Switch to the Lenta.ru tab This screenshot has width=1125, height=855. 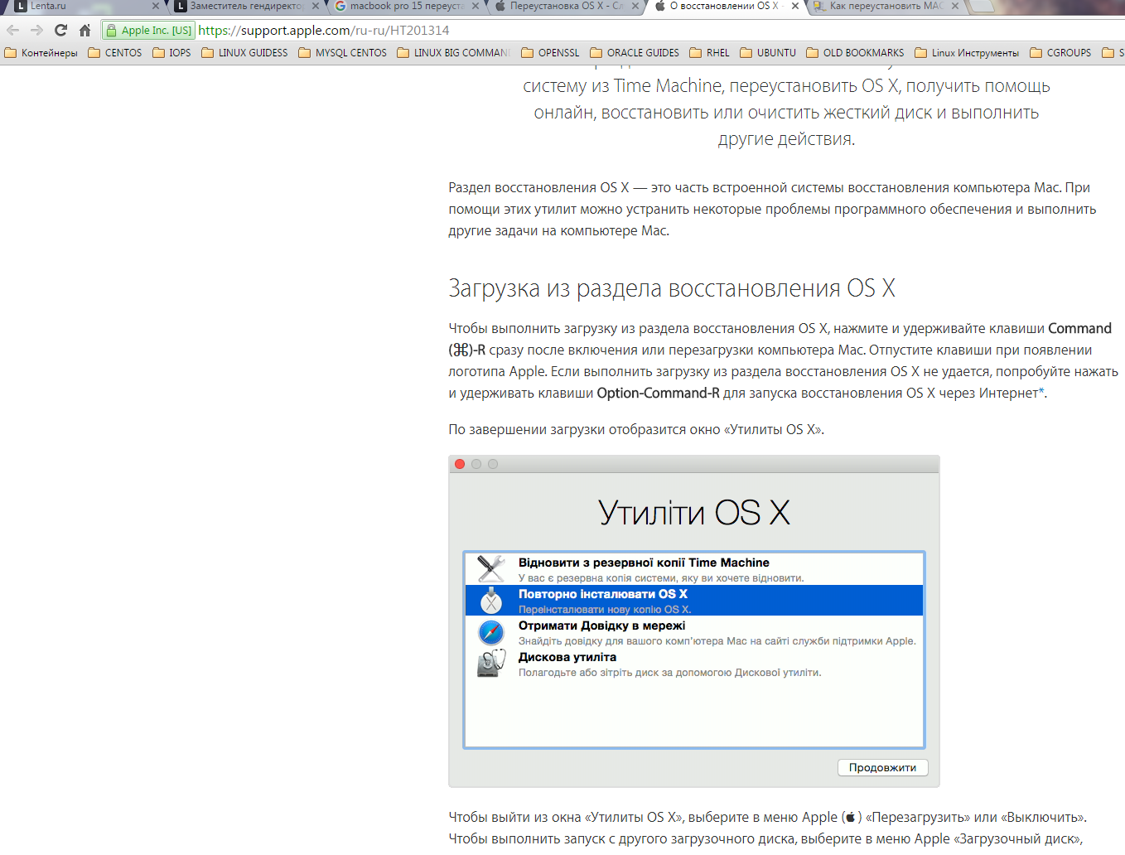(x=75, y=6)
